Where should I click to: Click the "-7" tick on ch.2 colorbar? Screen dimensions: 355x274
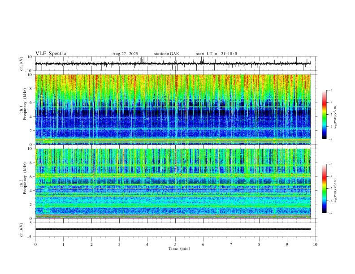point(330,213)
